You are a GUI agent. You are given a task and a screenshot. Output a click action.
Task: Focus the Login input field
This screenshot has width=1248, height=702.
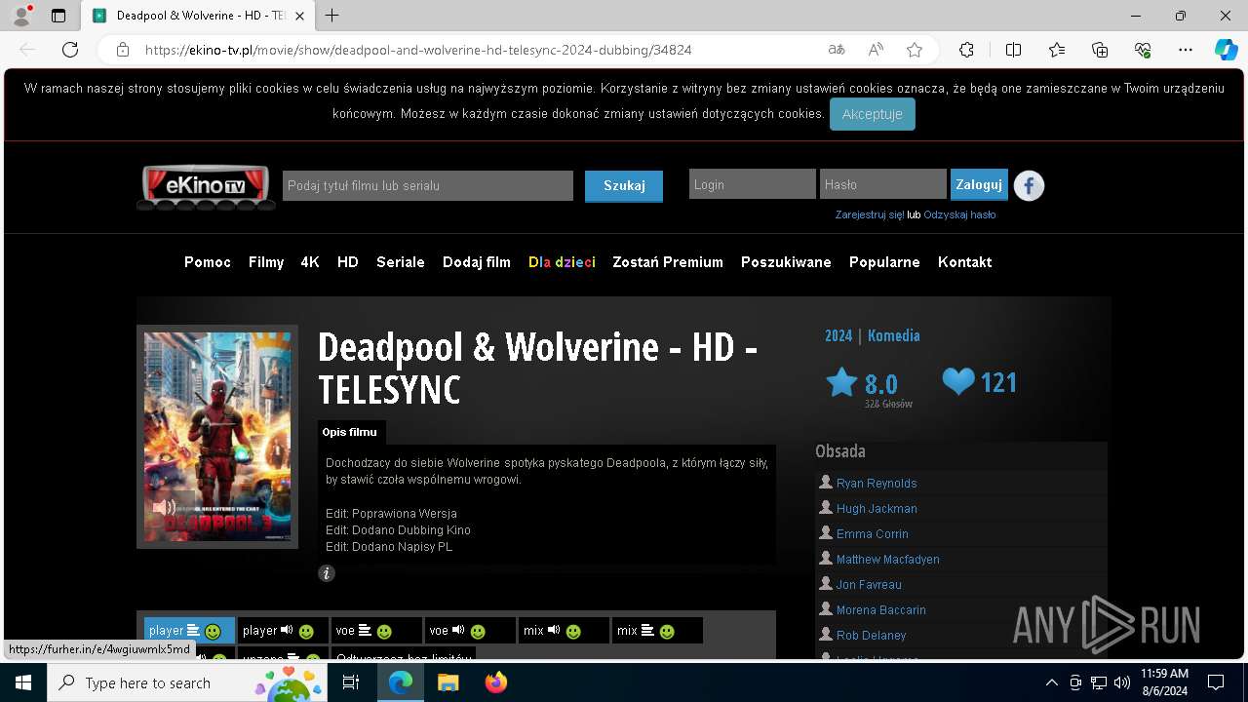pos(753,184)
